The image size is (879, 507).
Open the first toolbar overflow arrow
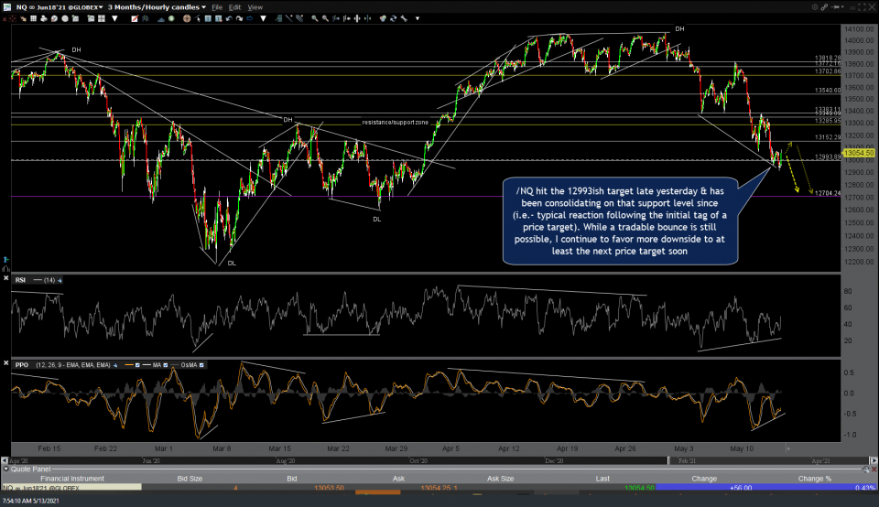(115, 18)
